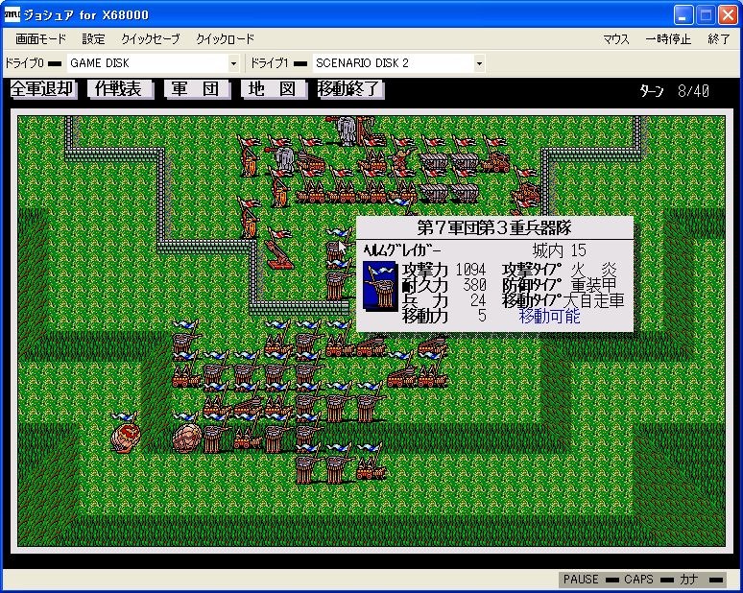The width and height of the screenshot is (743, 593).
Task: Click the 攻撃力 1094 stat
Action: tap(444, 270)
